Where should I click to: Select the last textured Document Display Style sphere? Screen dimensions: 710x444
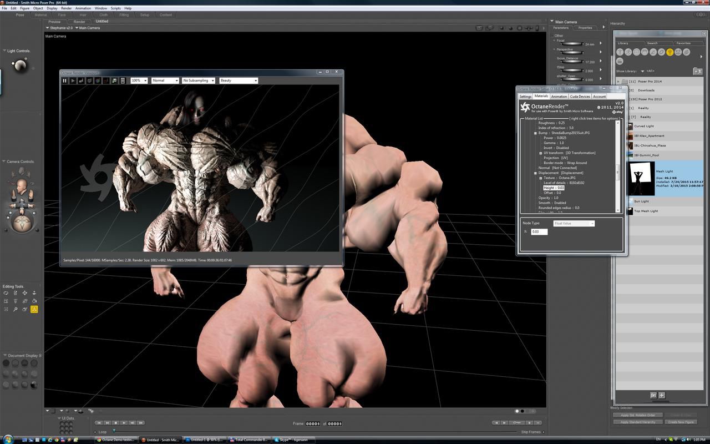click(x=34, y=385)
